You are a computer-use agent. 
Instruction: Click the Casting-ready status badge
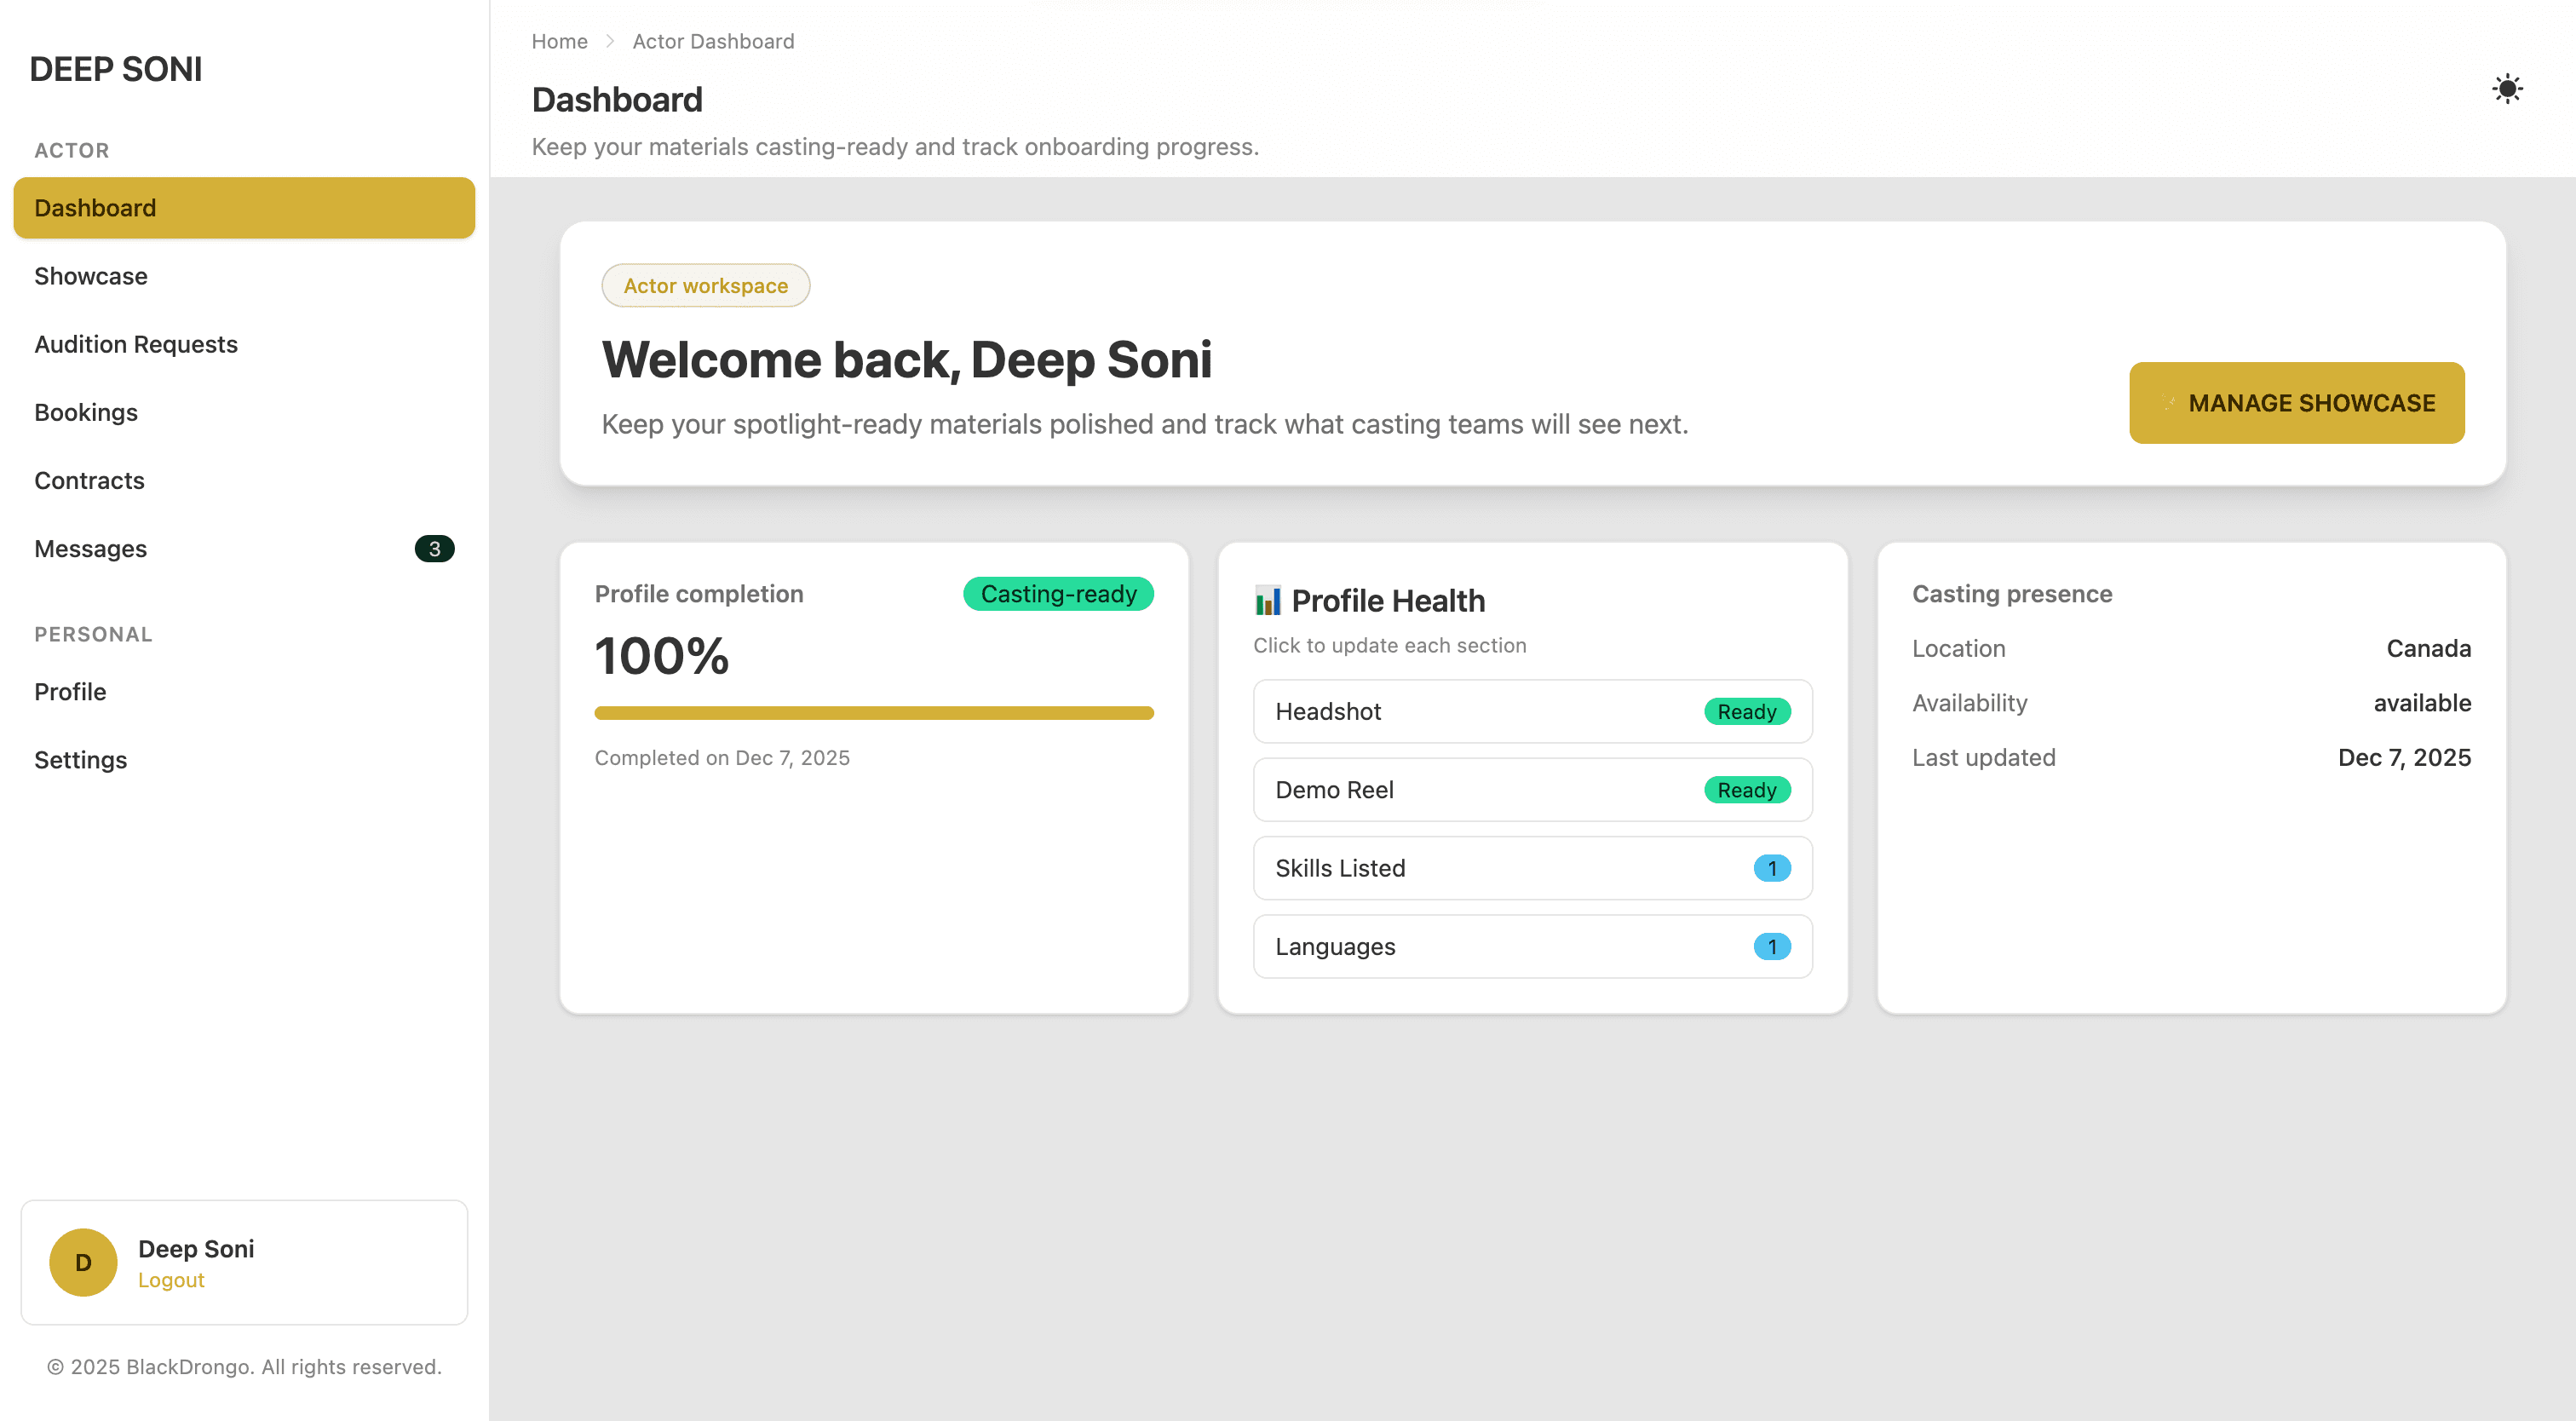click(x=1057, y=594)
